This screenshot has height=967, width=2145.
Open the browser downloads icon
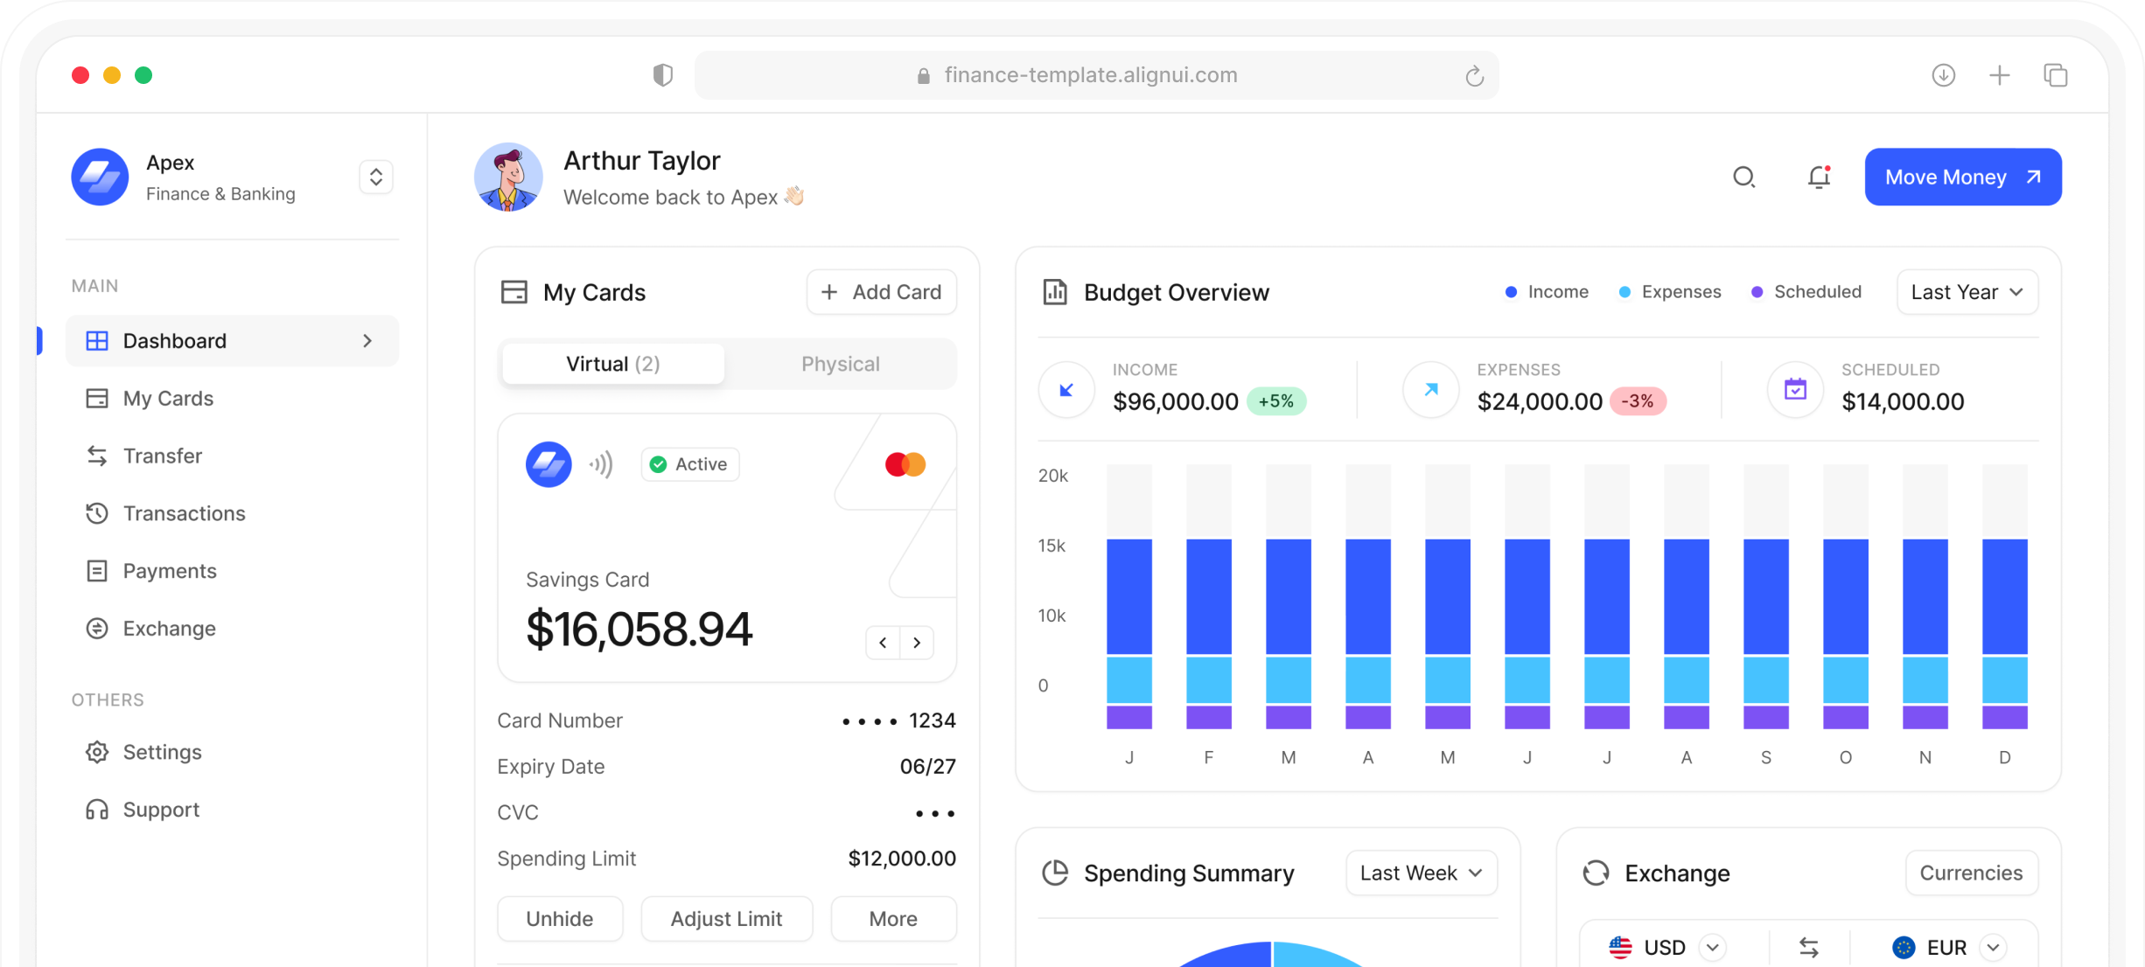coord(1943,75)
